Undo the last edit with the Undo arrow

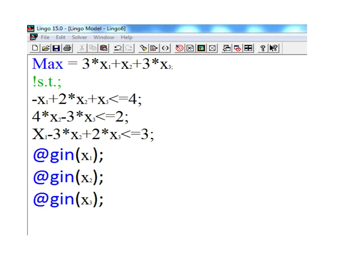click(118, 48)
